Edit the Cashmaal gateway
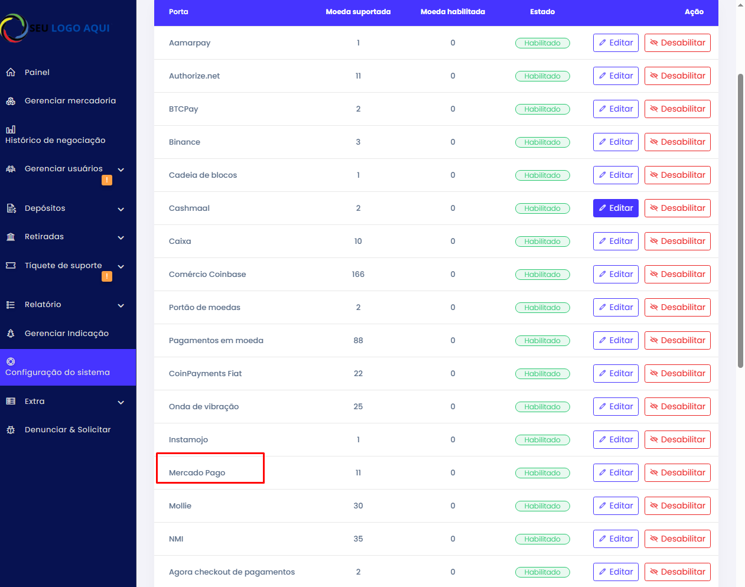The height and width of the screenshot is (587, 745). (x=616, y=208)
